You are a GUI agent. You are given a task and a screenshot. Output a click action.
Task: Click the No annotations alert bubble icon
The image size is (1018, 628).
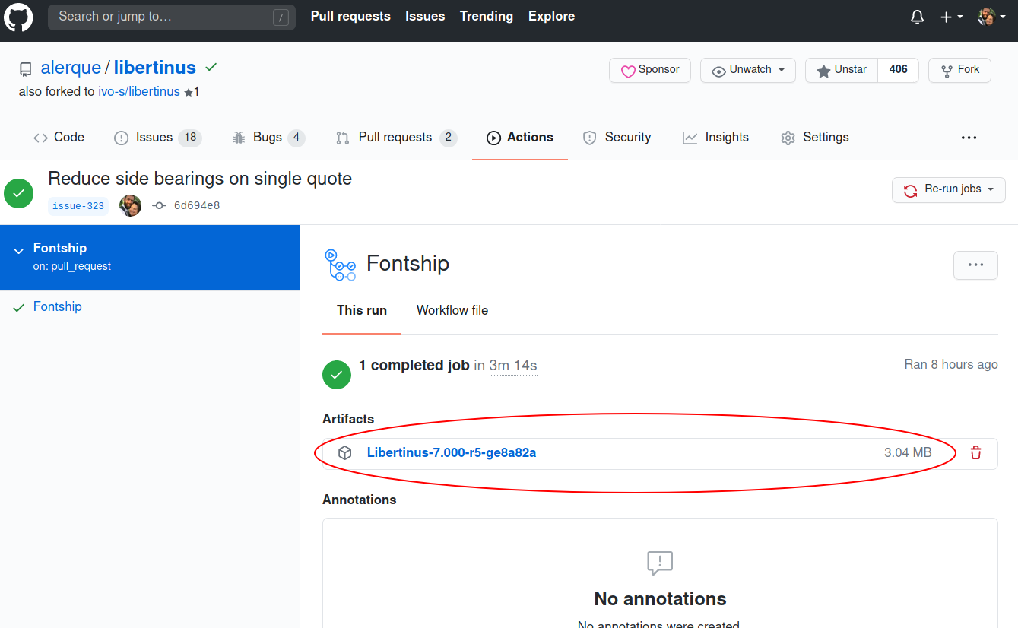(x=660, y=563)
